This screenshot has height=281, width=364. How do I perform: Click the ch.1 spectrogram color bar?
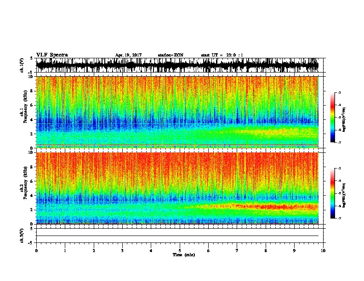tap(333, 118)
